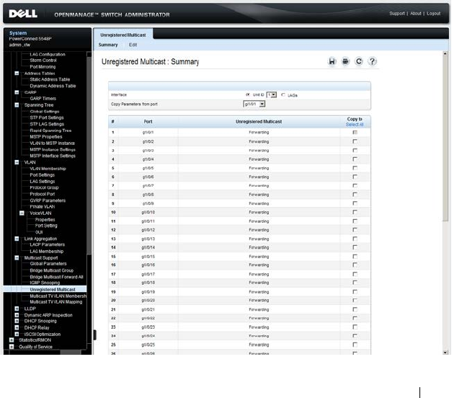The width and height of the screenshot is (462, 398).
Task: Open VLAN Membership in the tree
Action: click(x=48, y=169)
